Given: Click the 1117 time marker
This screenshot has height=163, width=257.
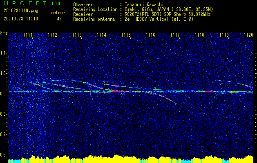Looking at the screenshot, I should click(x=175, y=35).
